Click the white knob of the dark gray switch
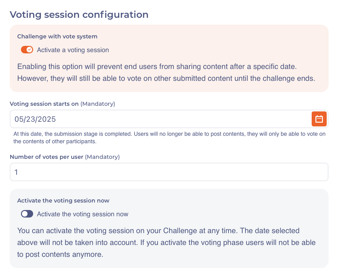Viewport: 347px width, 274px height. 24,214
